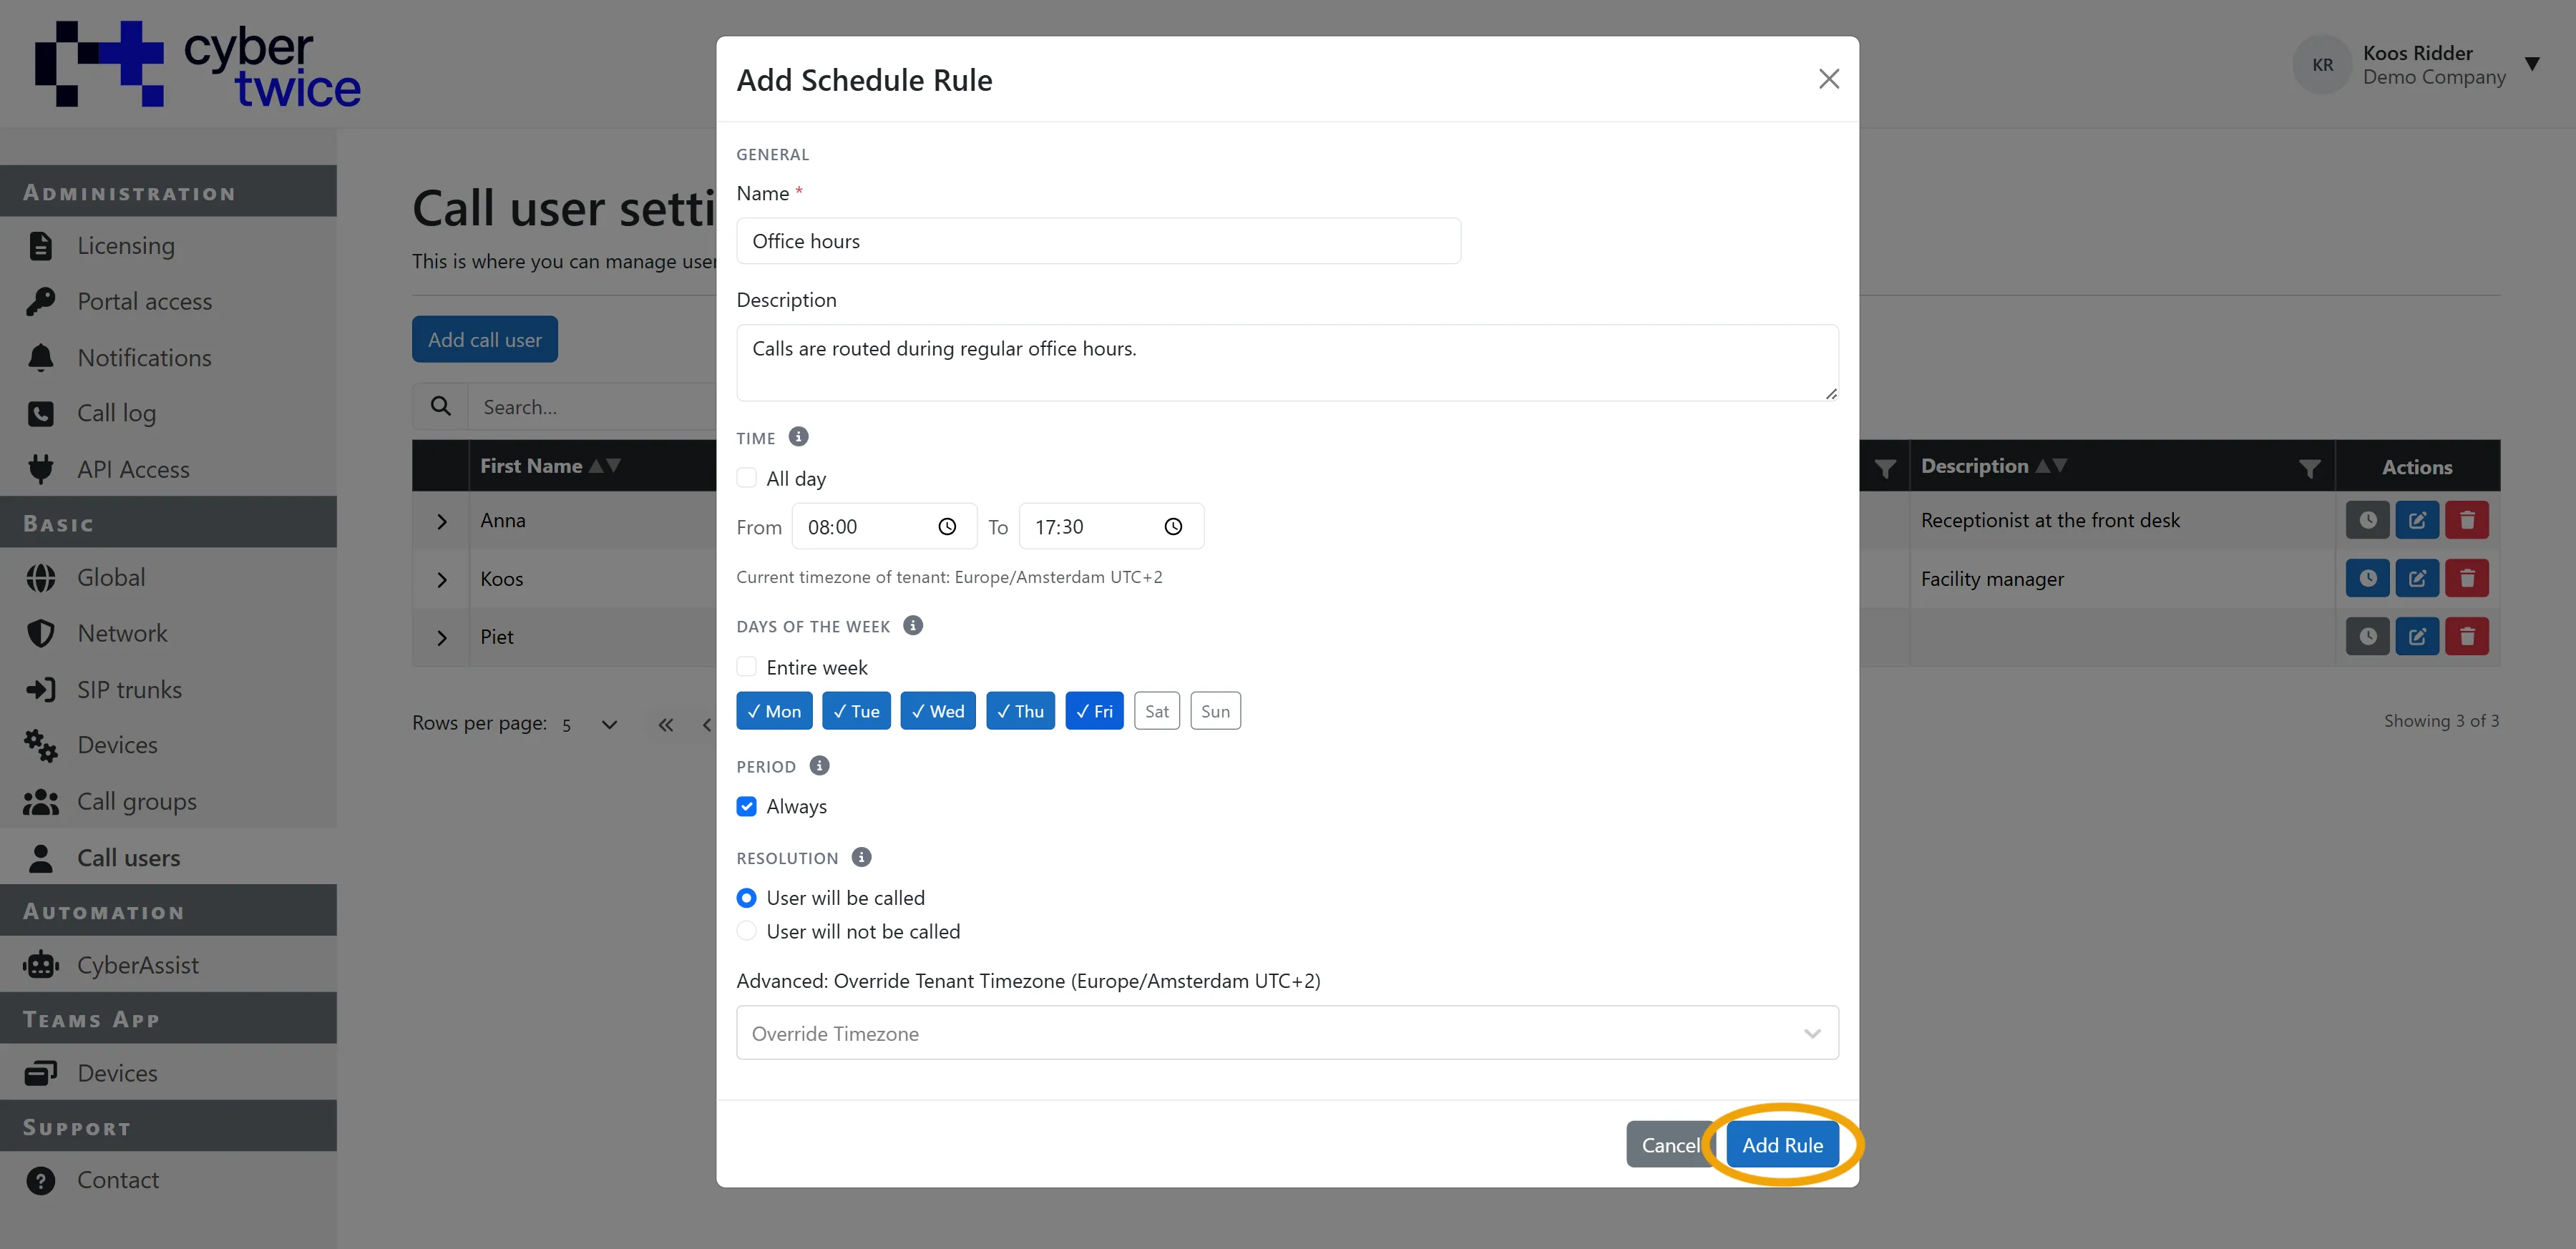
Task: Click the edit icon in Anna's row
Action: coord(2417,520)
